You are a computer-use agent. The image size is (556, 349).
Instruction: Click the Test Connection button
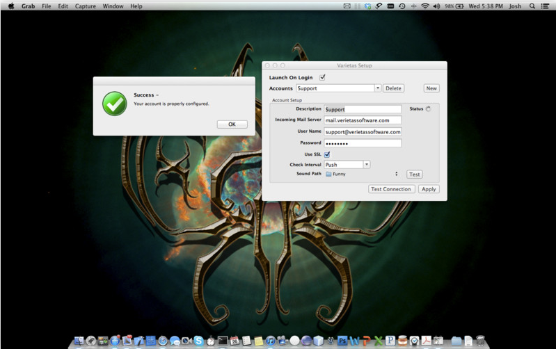[x=391, y=189]
